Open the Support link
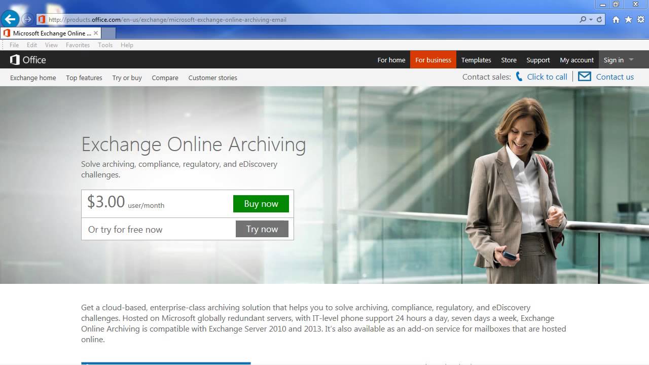The image size is (649, 365). [x=538, y=60]
